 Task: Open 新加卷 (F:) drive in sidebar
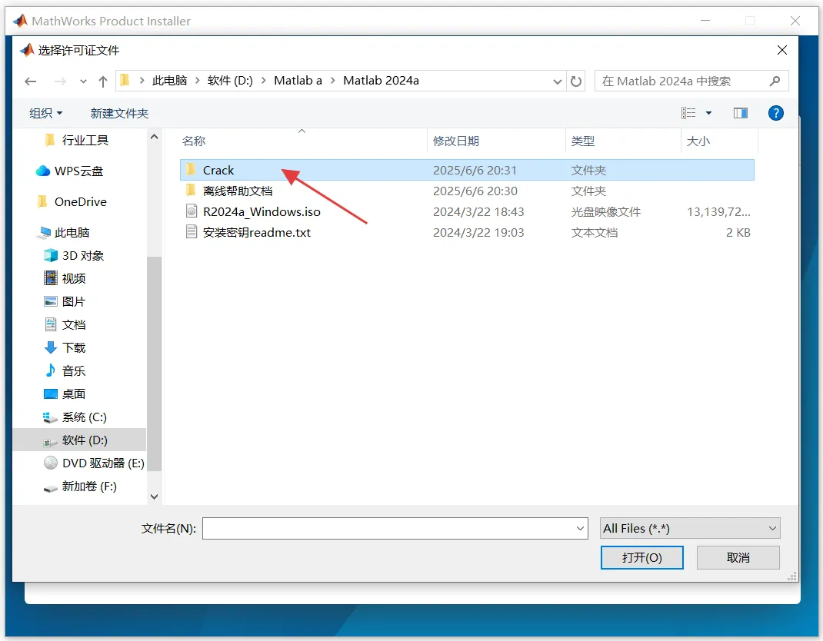click(x=80, y=487)
